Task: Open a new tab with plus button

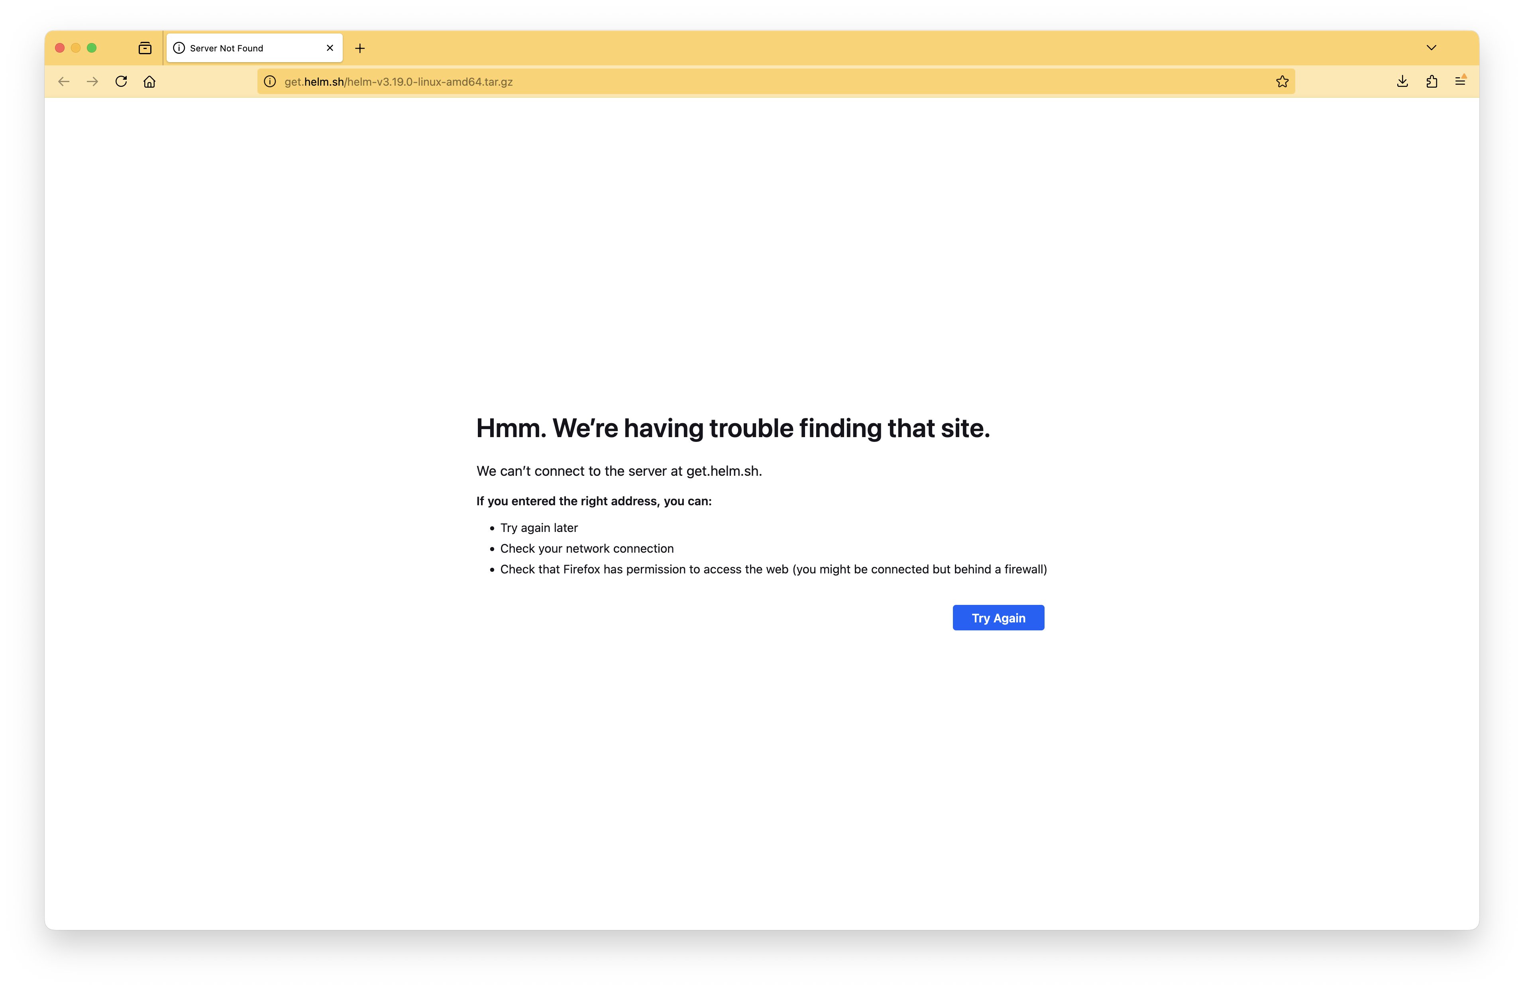Action: (360, 48)
